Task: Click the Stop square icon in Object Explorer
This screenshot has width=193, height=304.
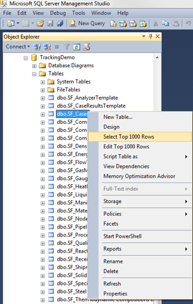Action: (x=57, y=47)
